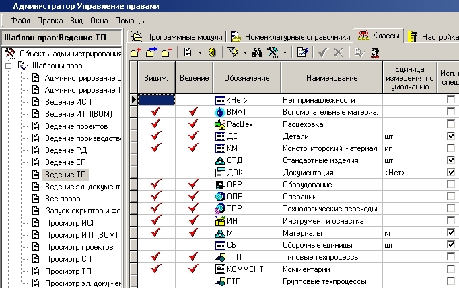The width and height of the screenshot is (459, 288).
Task: Click Единица измерения по умолчанию header
Action: (x=410, y=78)
